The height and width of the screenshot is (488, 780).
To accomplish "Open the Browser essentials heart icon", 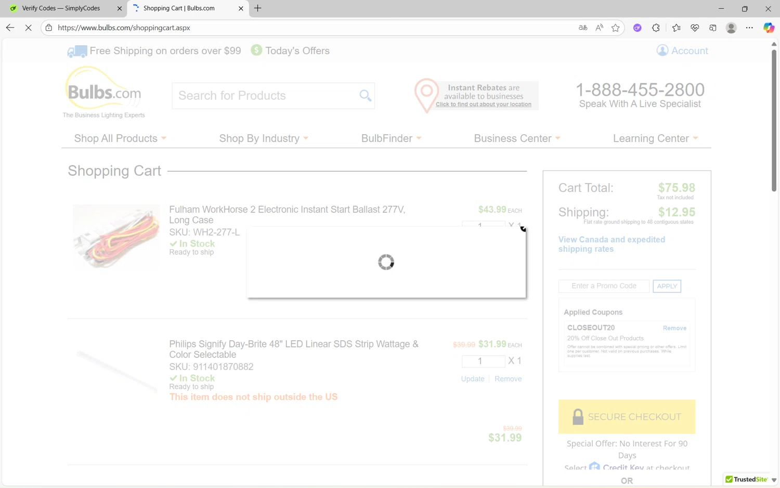I will coord(695,28).
